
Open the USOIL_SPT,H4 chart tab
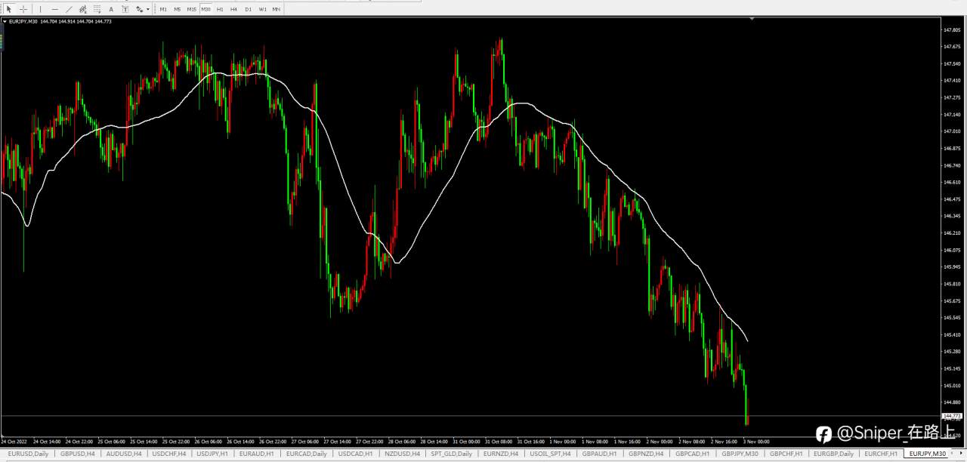[551, 454]
